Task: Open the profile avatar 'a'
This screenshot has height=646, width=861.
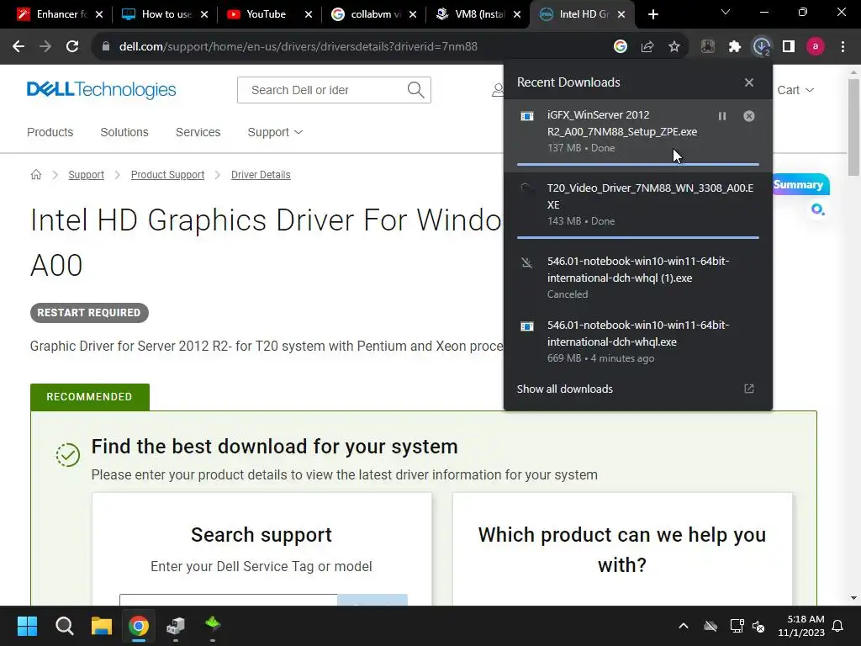Action: tap(816, 47)
